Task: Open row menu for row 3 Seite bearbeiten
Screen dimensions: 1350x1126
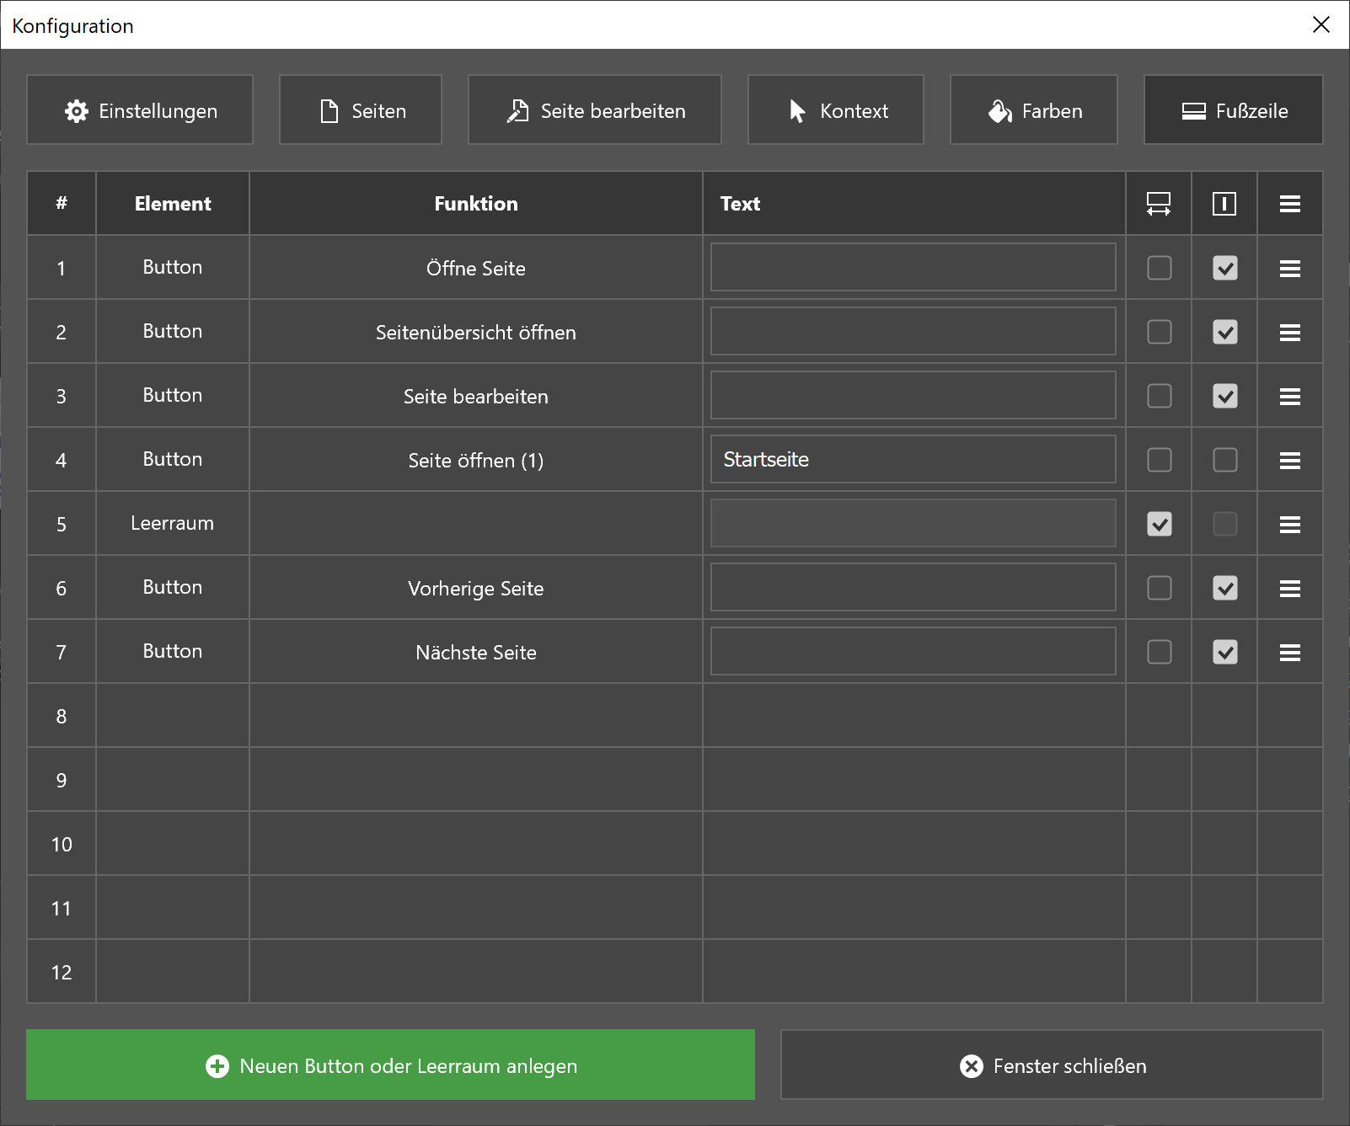Action: click(x=1290, y=396)
